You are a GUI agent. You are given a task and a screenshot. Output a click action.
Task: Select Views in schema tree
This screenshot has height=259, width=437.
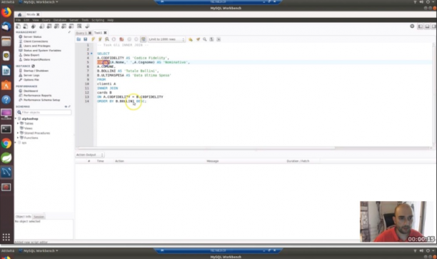(28, 128)
